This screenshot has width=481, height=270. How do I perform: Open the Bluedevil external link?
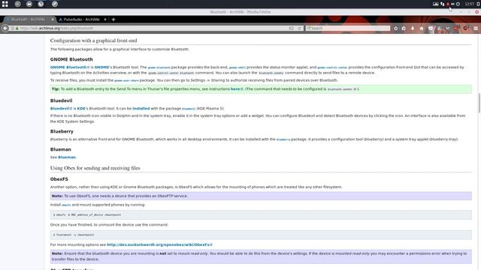[x=61, y=108]
